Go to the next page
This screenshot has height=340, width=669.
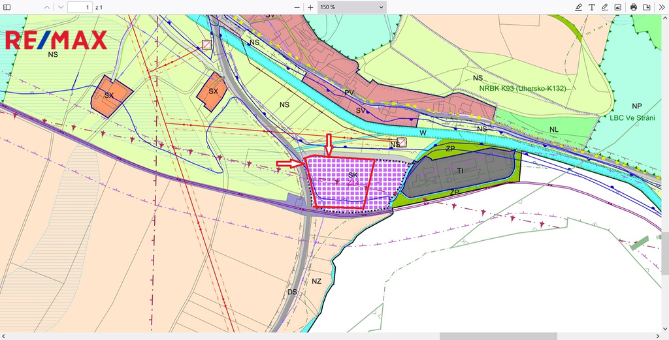[60, 7]
